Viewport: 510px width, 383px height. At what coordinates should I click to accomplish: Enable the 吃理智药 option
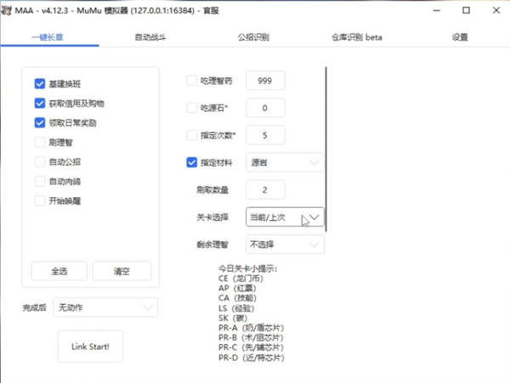[191, 82]
